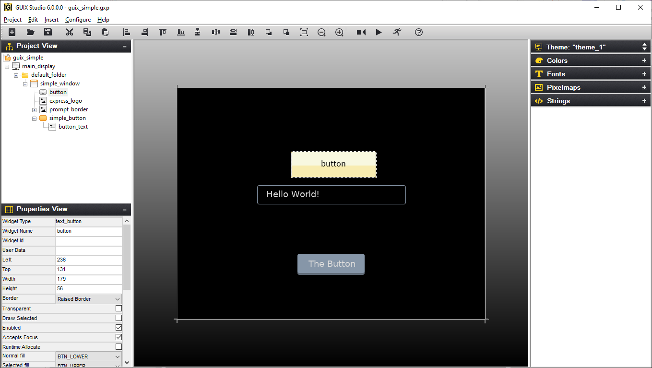The width and height of the screenshot is (652, 368).
Task: Click the Copy icon on the toolbar
Action: pos(87,32)
